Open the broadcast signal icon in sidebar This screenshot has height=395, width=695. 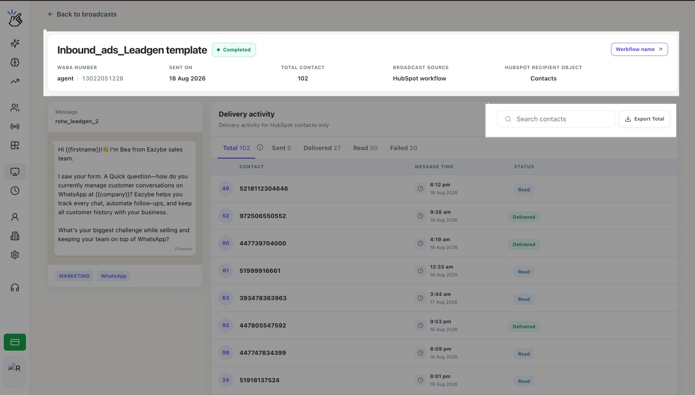[15, 126]
